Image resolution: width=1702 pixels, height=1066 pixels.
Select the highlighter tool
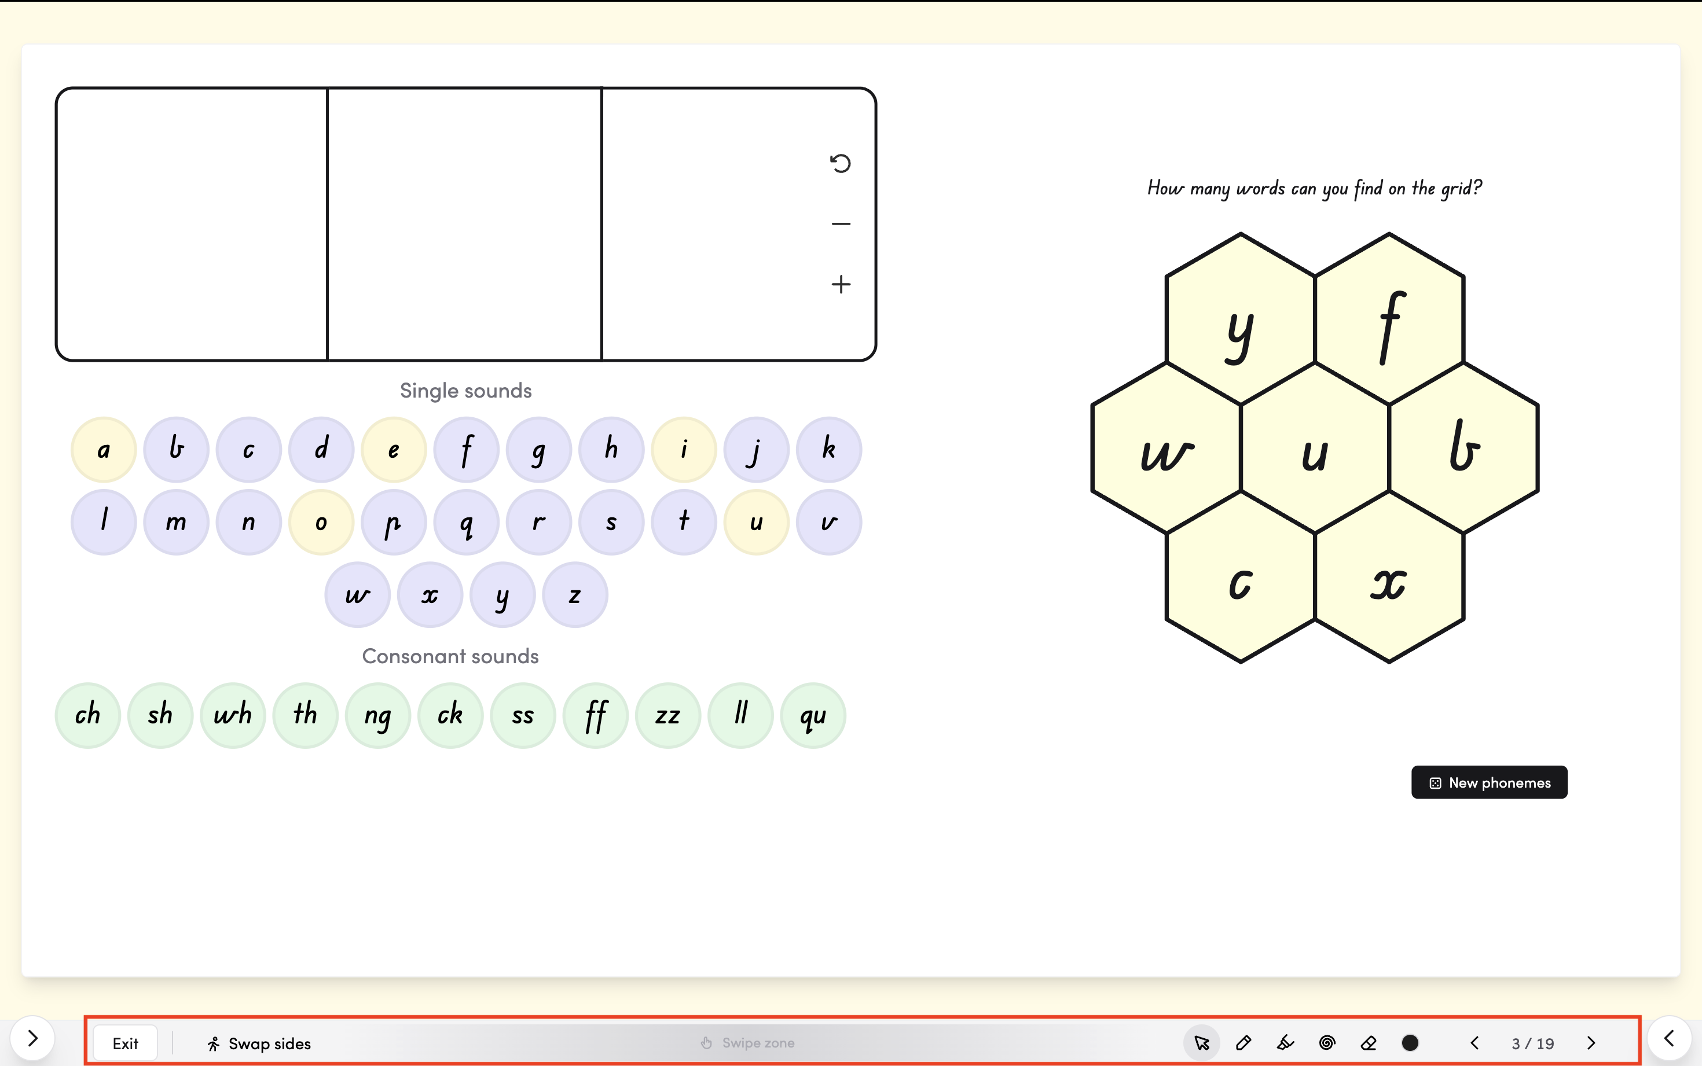click(x=1285, y=1043)
